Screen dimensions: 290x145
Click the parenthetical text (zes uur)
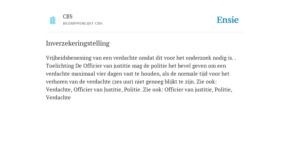[x=123, y=82]
